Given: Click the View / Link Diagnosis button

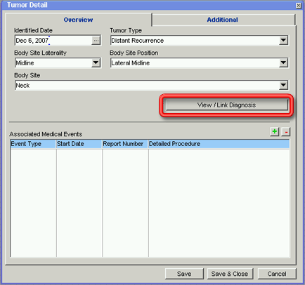Looking at the screenshot, I should coord(227,105).
